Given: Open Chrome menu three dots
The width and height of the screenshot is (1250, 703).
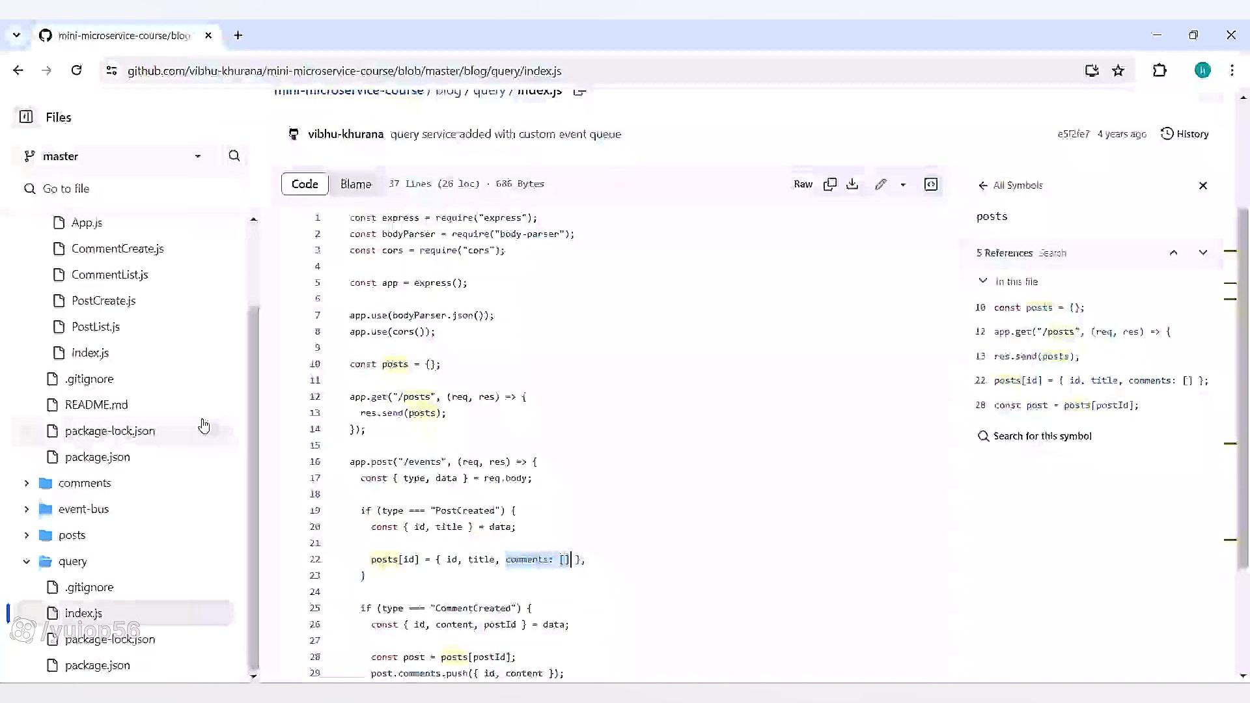Looking at the screenshot, I should click(x=1232, y=70).
